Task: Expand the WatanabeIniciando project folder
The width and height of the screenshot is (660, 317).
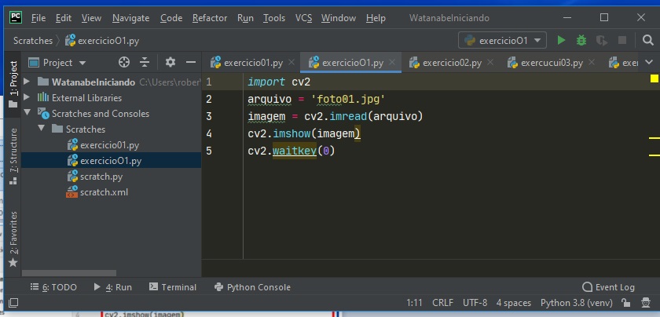Action: [27, 82]
